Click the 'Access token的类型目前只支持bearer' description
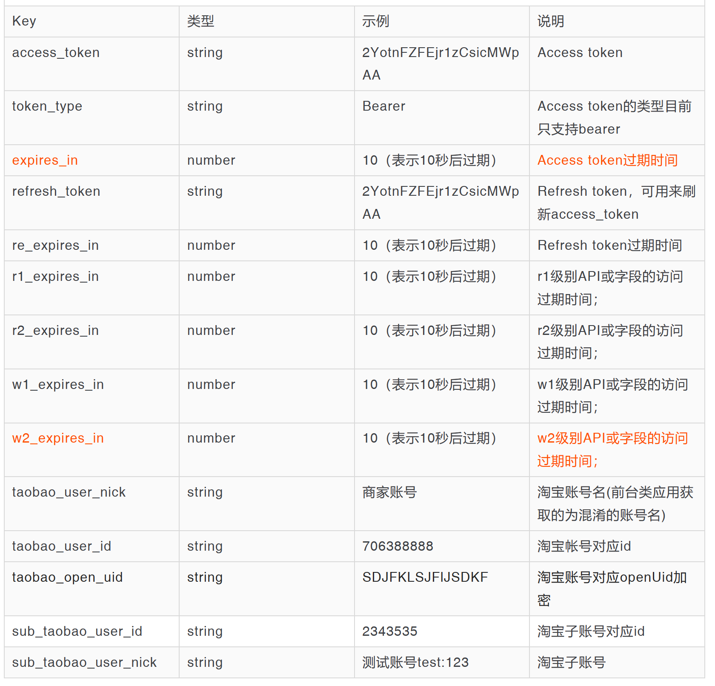715x686 pixels. click(615, 117)
